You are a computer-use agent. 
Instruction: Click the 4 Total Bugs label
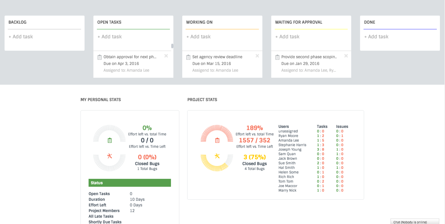click(x=254, y=169)
